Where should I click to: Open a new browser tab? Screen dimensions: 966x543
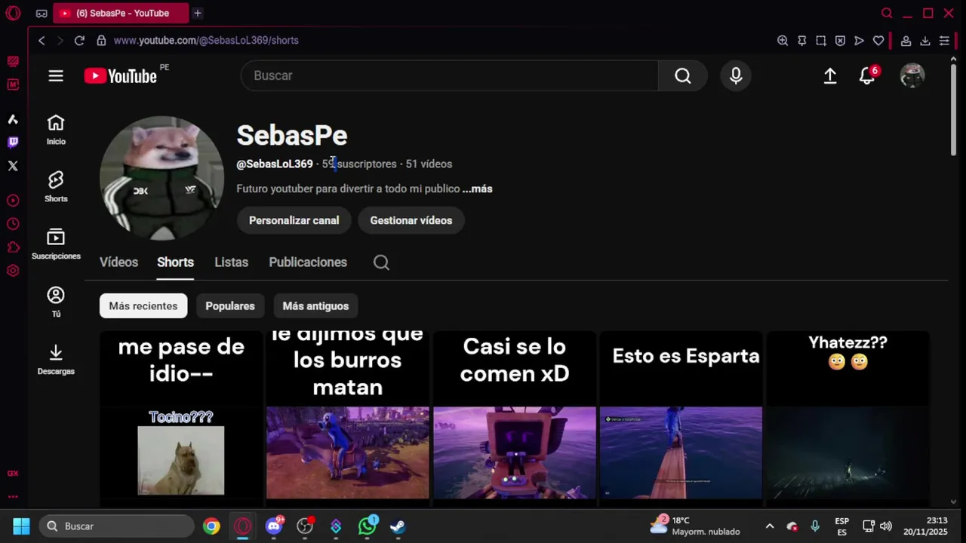point(197,13)
